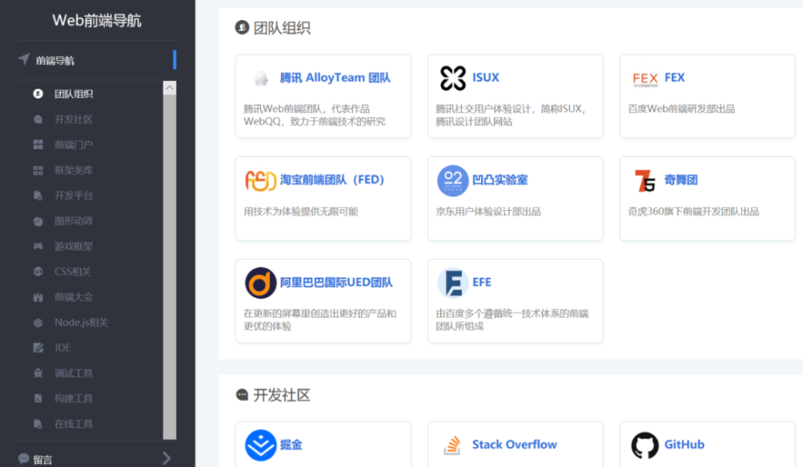Viewport: 803px width, 467px height.
Task: Click the sidebar scrollbar track
Action: click(x=169, y=266)
